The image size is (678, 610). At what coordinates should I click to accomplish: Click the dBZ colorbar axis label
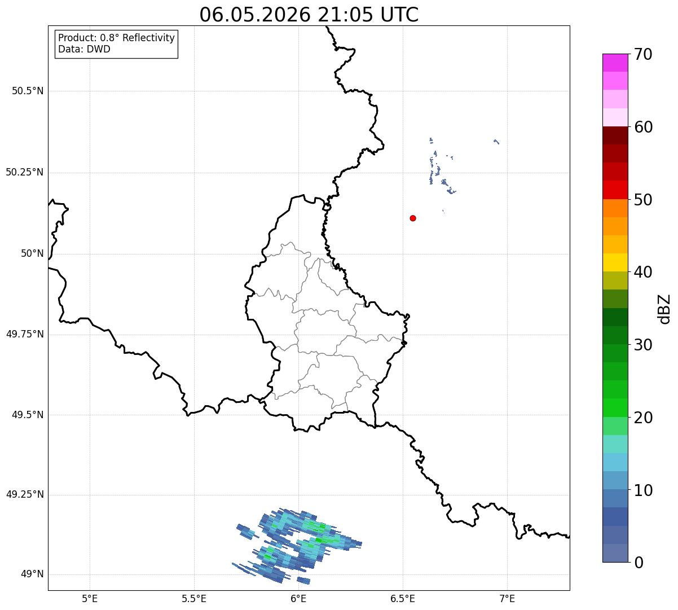tap(664, 309)
